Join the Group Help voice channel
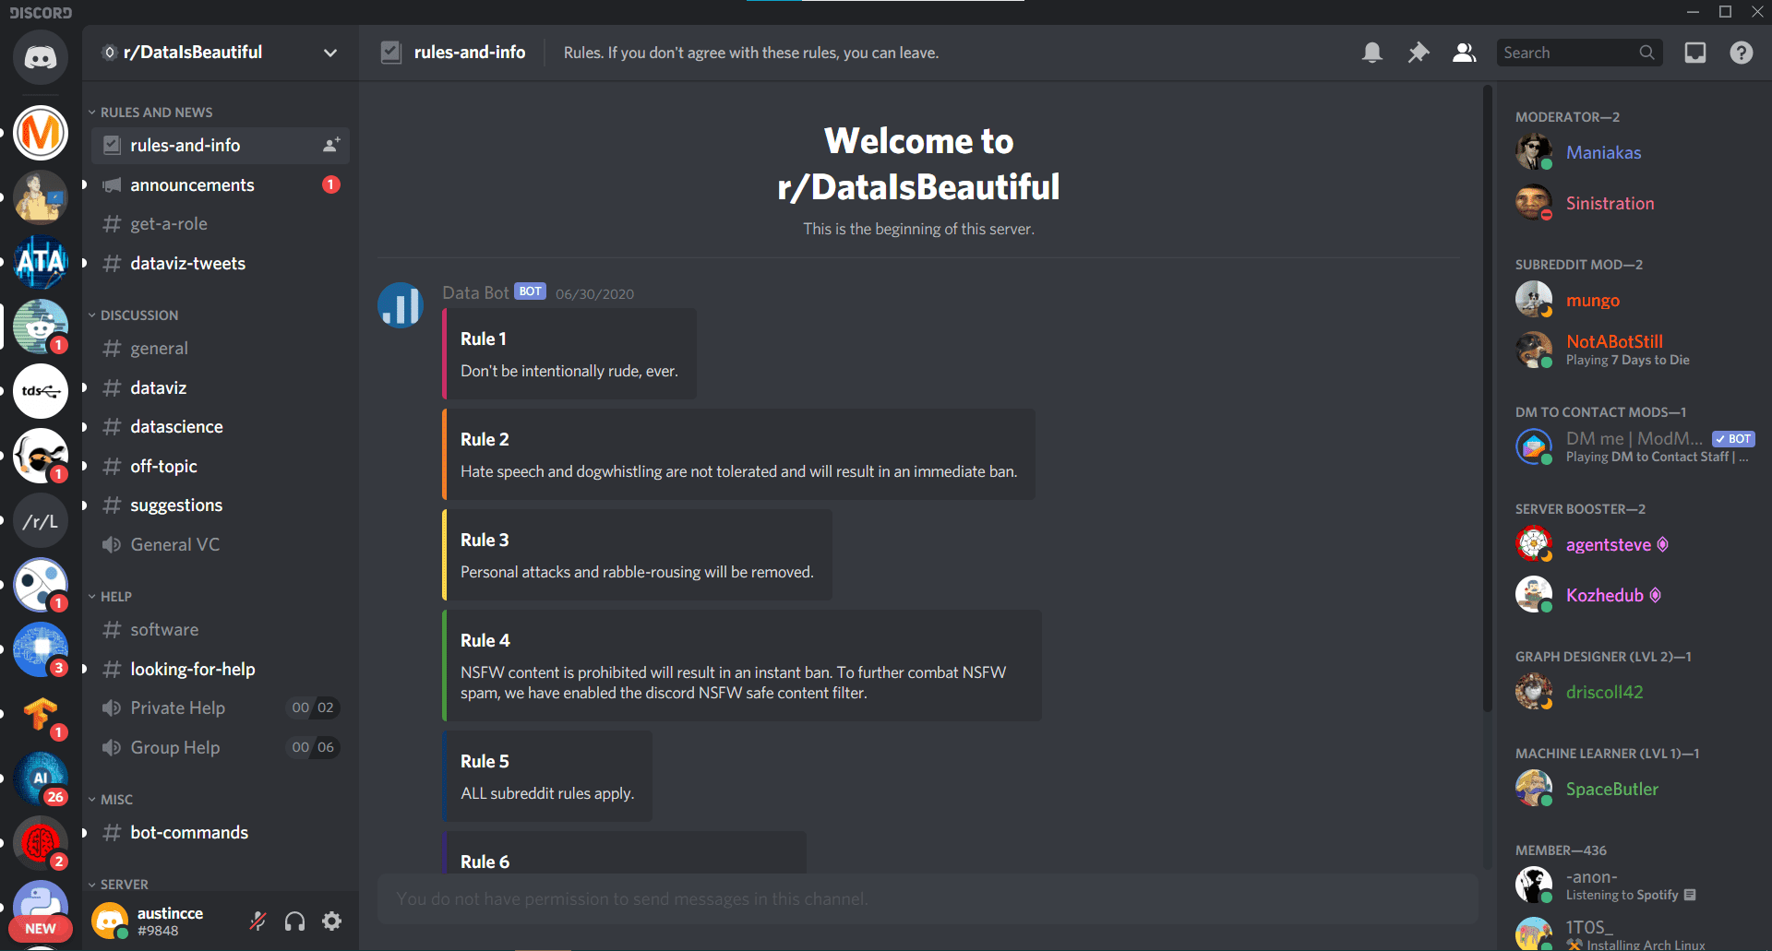1772x951 pixels. (221, 747)
